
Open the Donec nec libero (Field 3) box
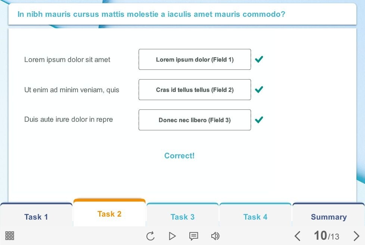(194, 120)
